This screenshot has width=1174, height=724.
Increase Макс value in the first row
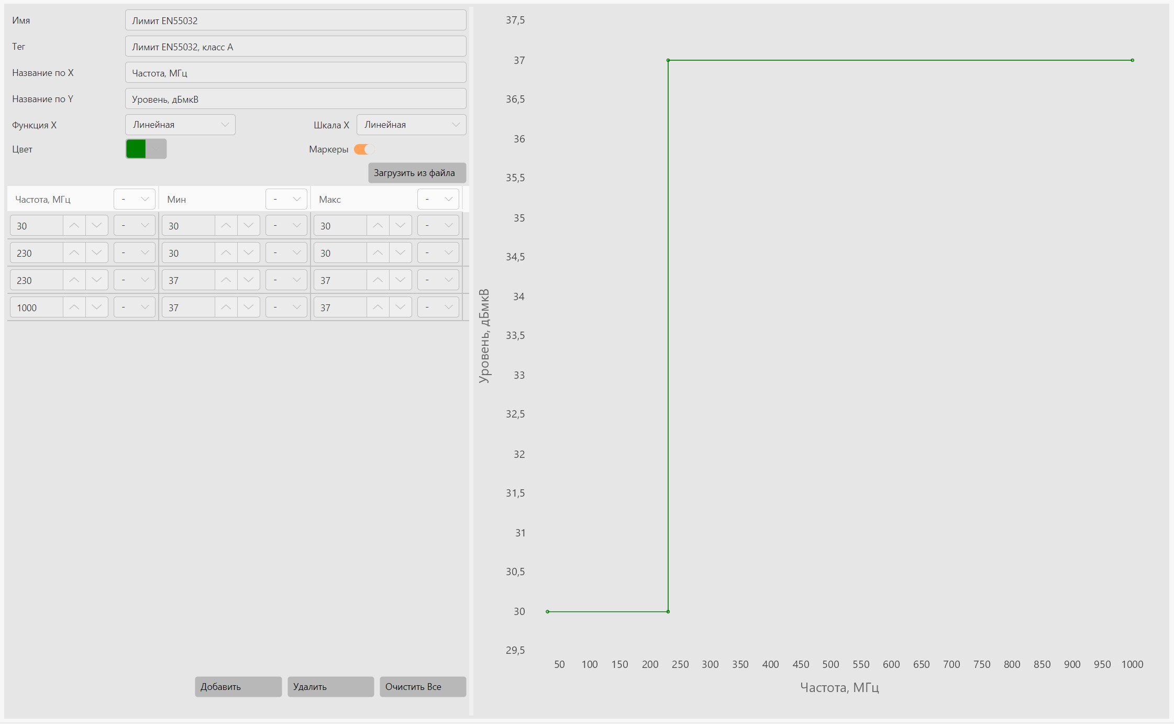click(x=378, y=225)
